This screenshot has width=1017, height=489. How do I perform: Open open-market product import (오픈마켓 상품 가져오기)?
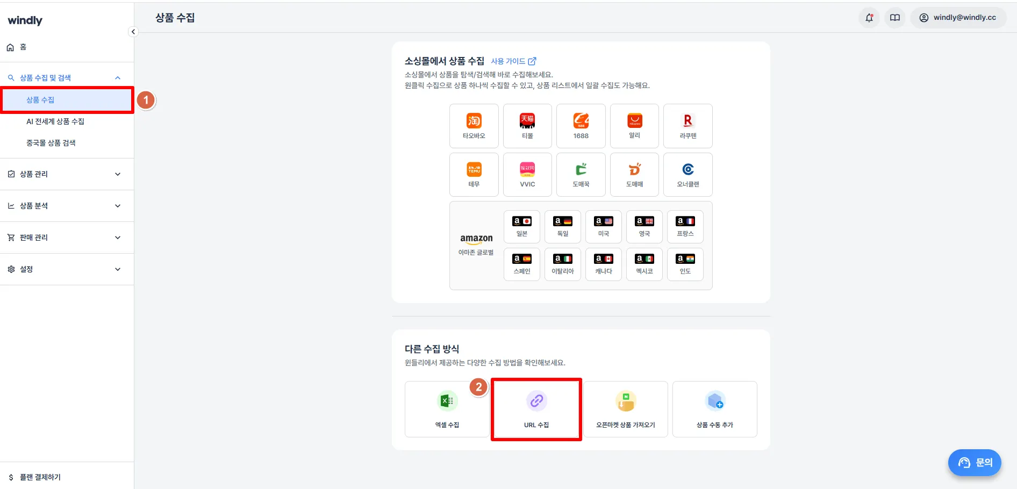pos(626,409)
